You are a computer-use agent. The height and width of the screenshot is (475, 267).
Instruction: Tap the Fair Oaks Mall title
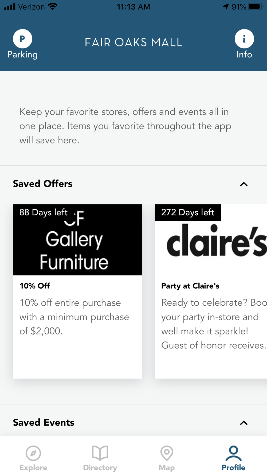point(133,42)
